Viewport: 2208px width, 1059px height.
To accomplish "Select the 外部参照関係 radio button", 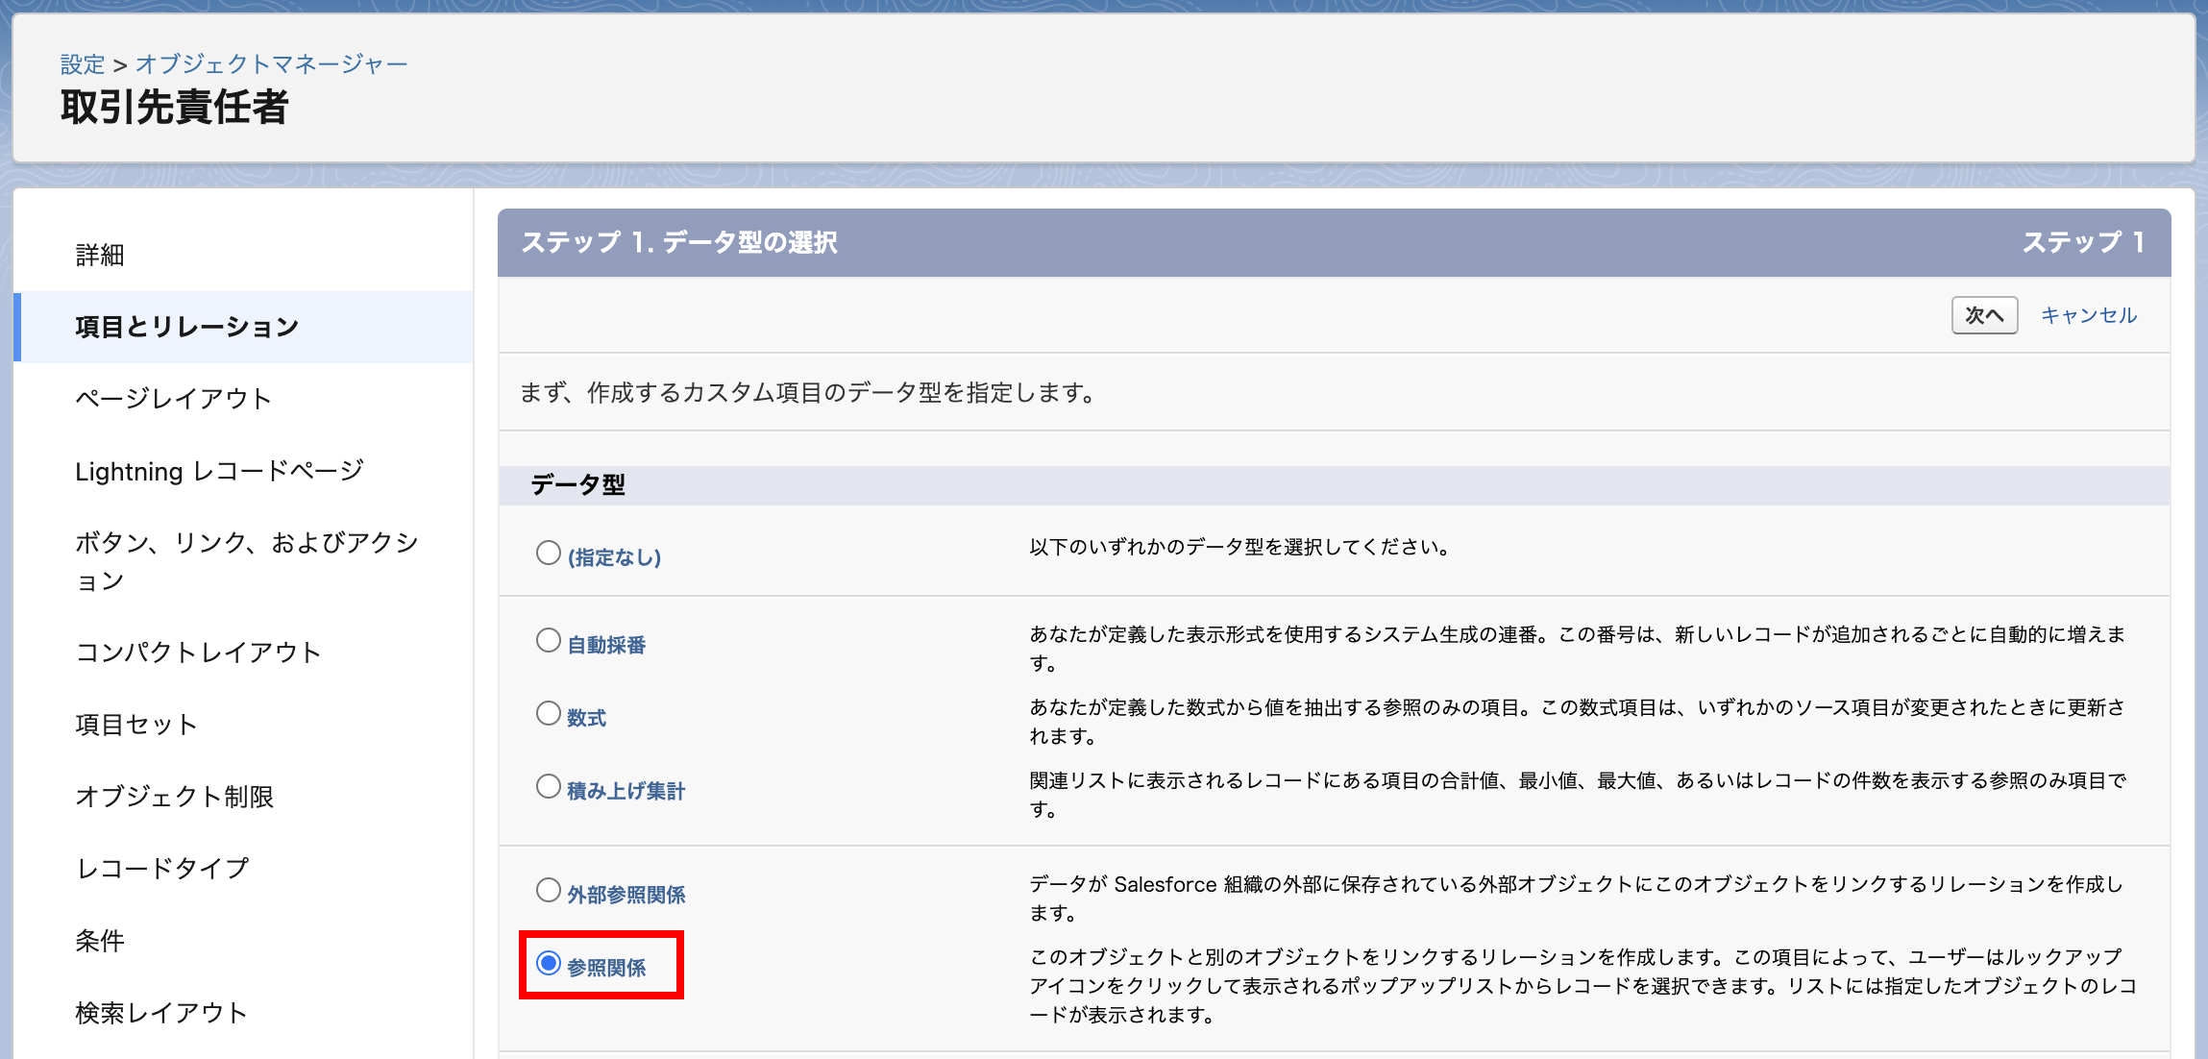I will click(x=549, y=890).
